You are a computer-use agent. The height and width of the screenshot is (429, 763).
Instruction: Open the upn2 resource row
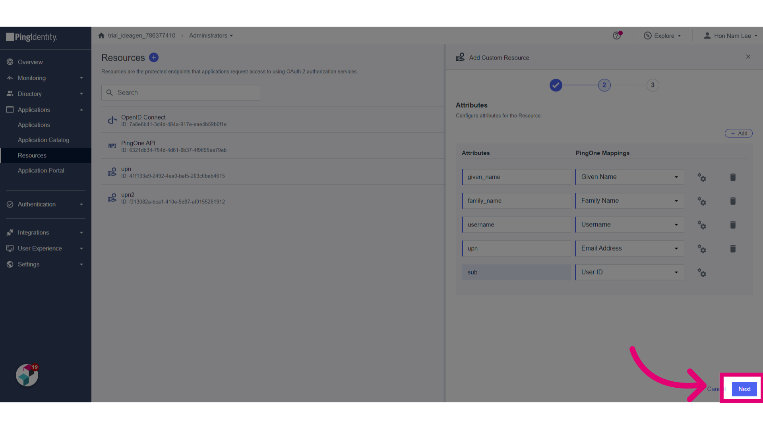tap(273, 197)
